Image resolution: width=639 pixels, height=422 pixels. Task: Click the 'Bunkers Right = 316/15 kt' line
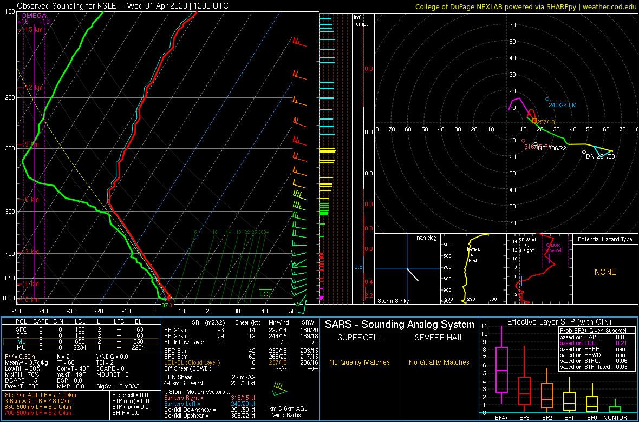tap(210, 397)
